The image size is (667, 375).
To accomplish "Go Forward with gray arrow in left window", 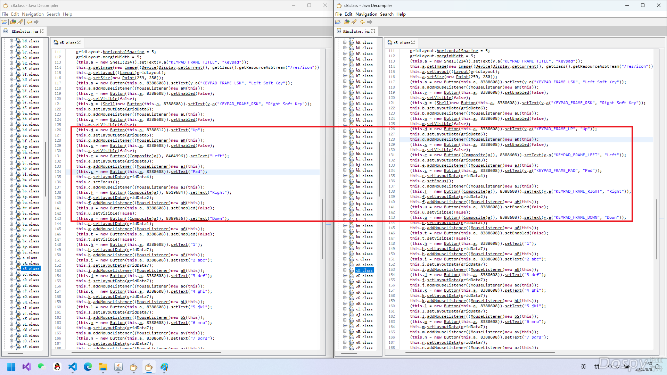I will point(36,22).
